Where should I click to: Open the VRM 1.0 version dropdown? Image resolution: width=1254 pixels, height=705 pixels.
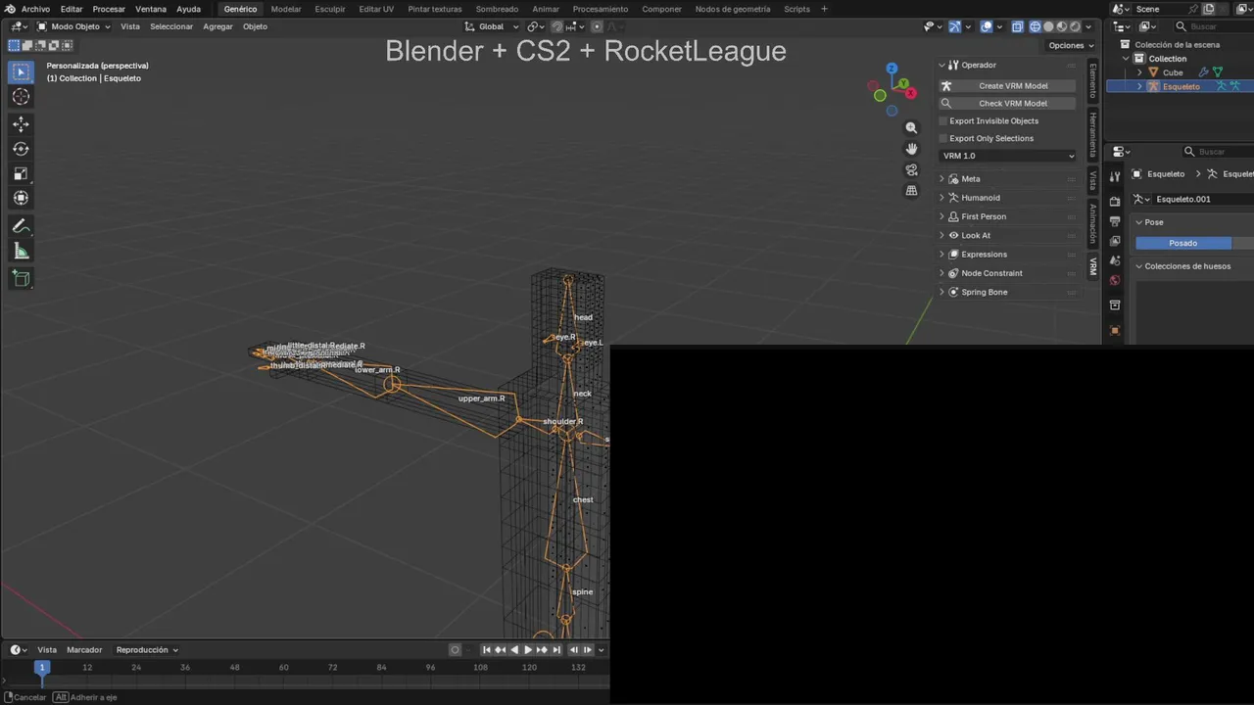[x=1008, y=156]
